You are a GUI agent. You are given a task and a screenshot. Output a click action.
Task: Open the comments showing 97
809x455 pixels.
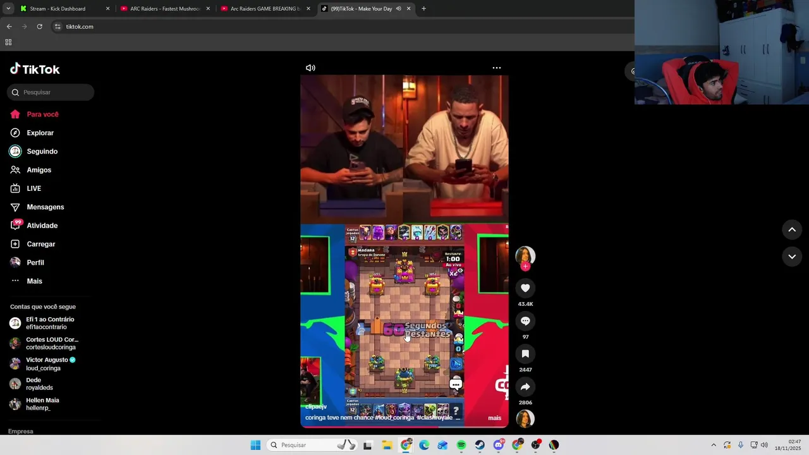click(x=525, y=321)
